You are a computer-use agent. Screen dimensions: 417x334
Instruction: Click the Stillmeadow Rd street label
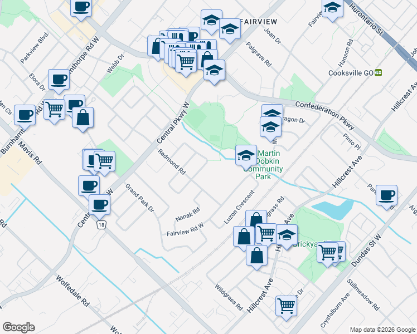click(x=363, y=294)
